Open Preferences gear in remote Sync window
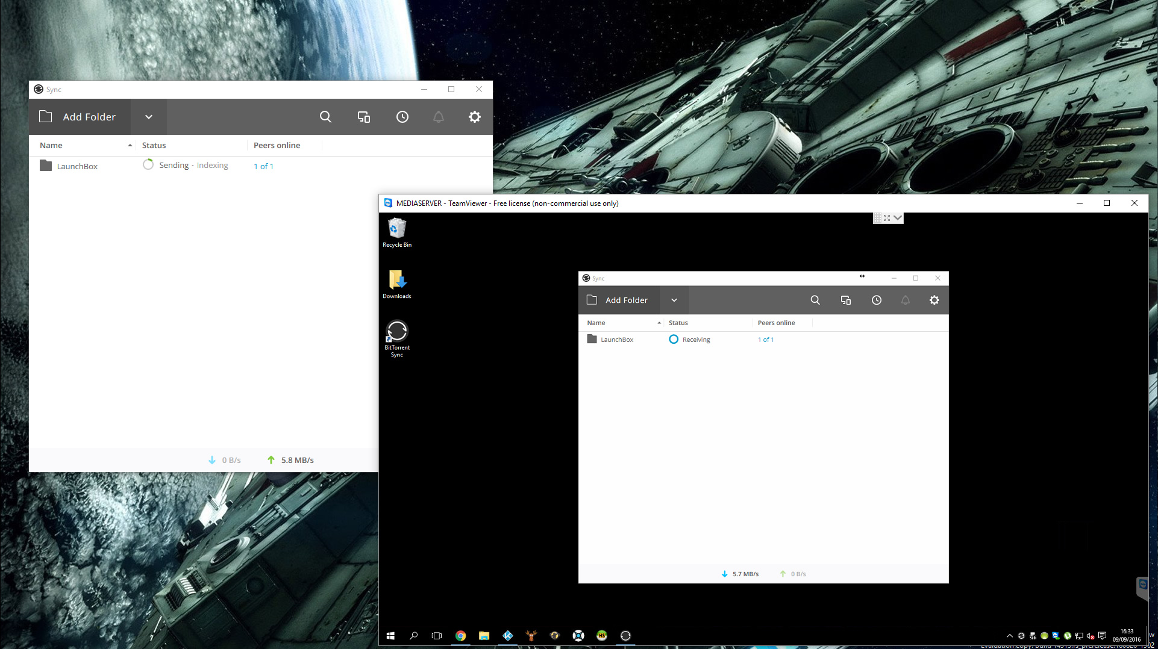The width and height of the screenshot is (1158, 649). click(x=934, y=300)
